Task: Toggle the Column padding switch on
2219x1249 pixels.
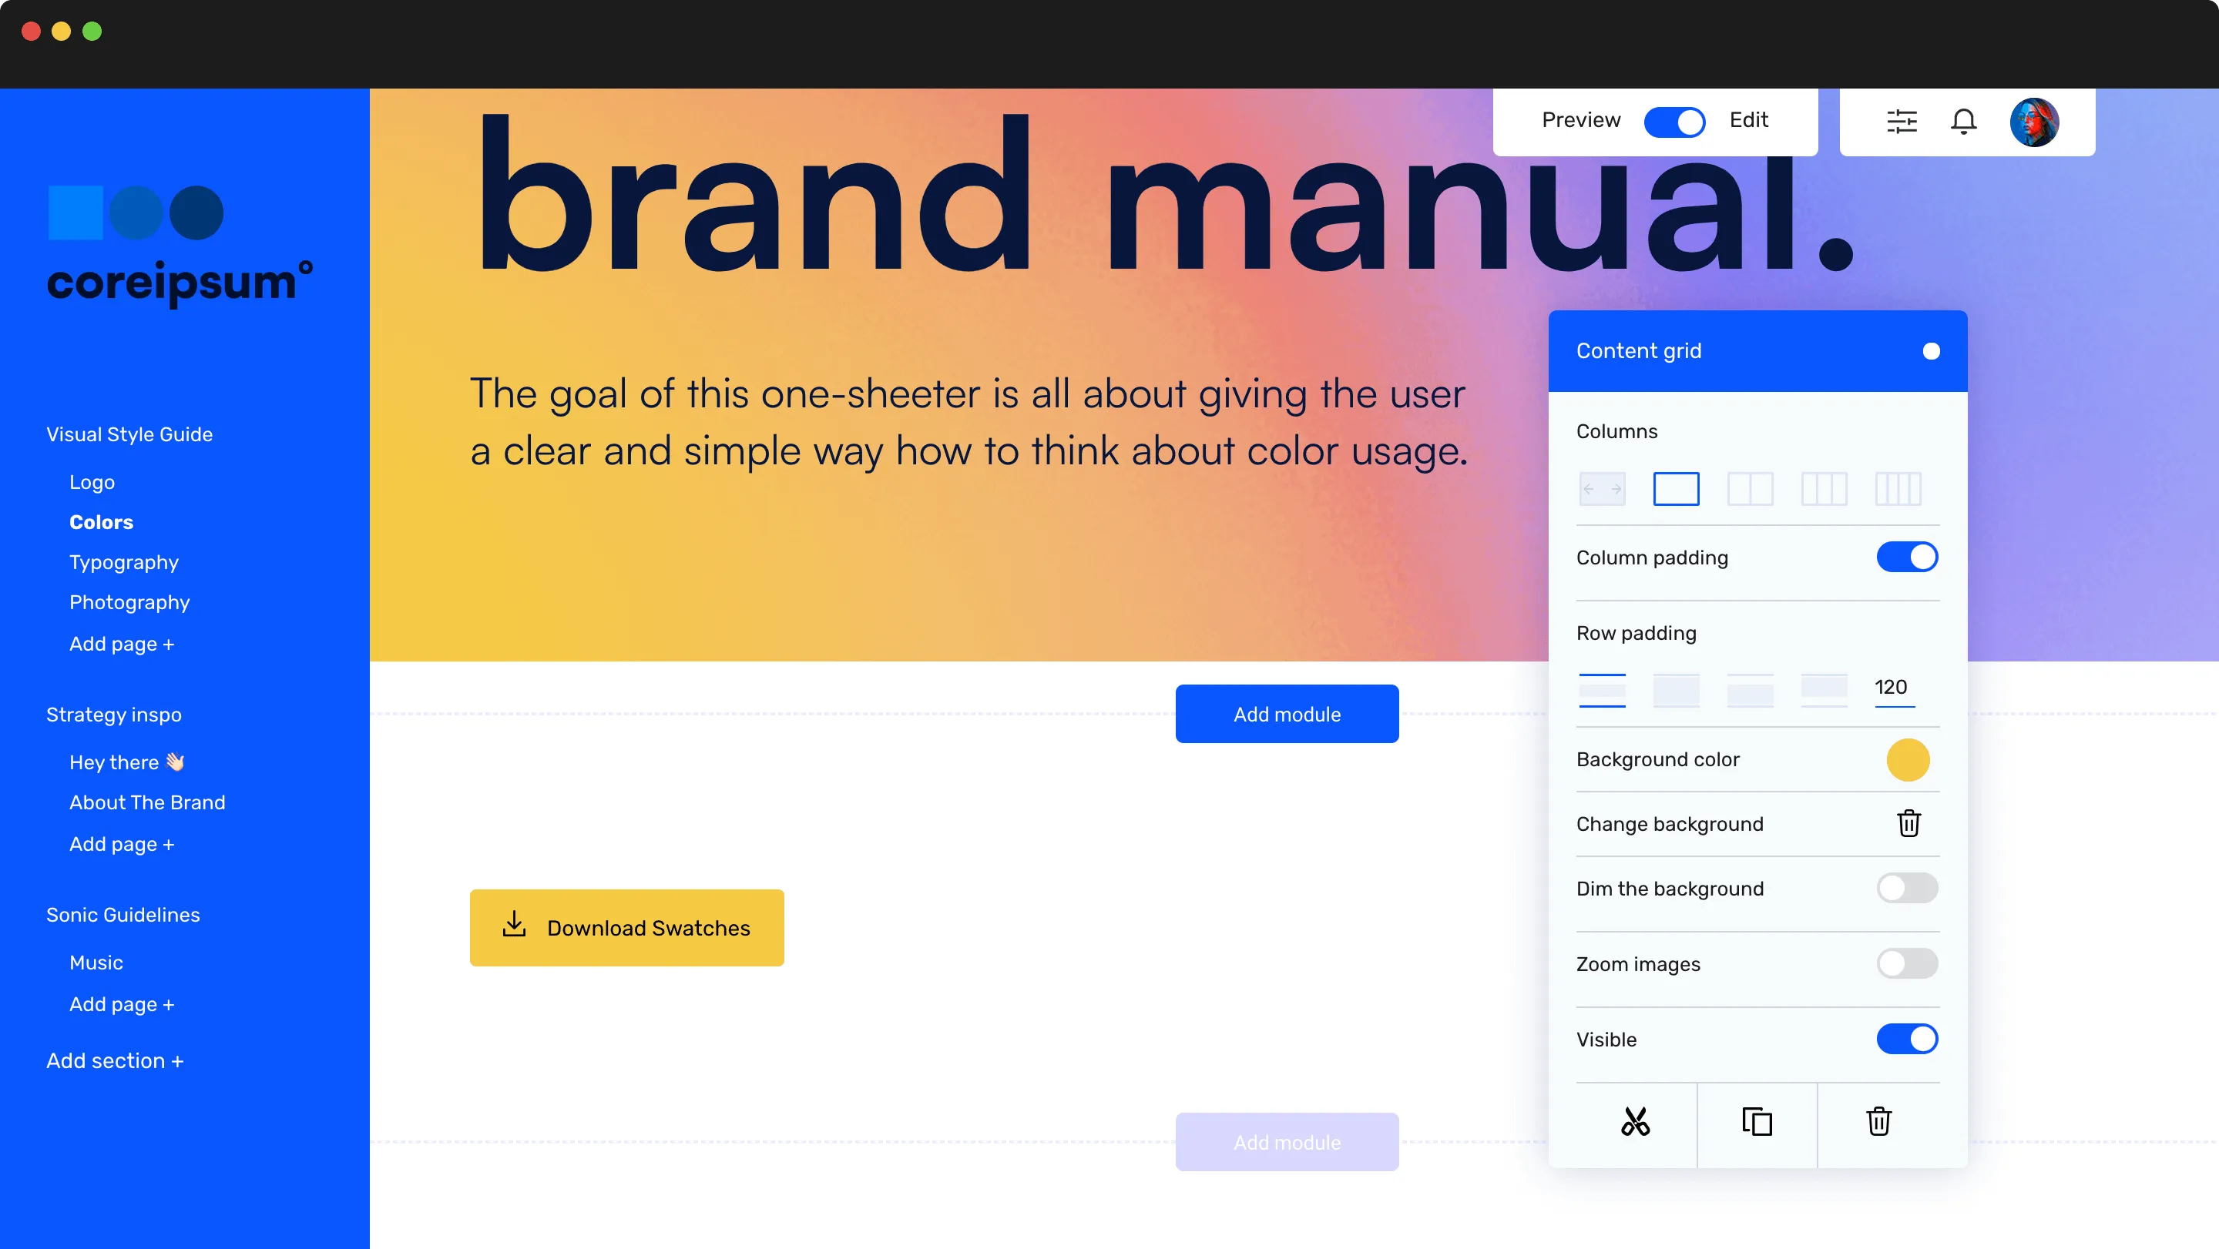Action: coord(1907,556)
